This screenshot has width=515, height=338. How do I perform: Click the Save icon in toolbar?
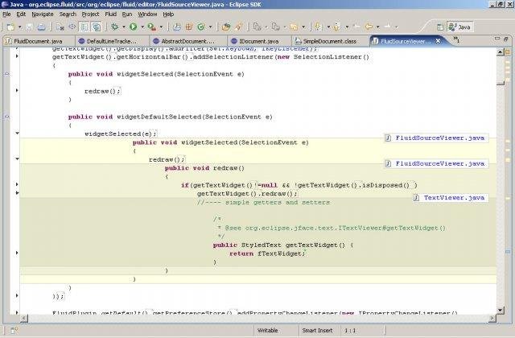coord(28,27)
